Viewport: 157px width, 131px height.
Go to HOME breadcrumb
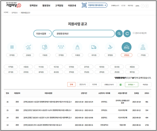tap(6, 12)
